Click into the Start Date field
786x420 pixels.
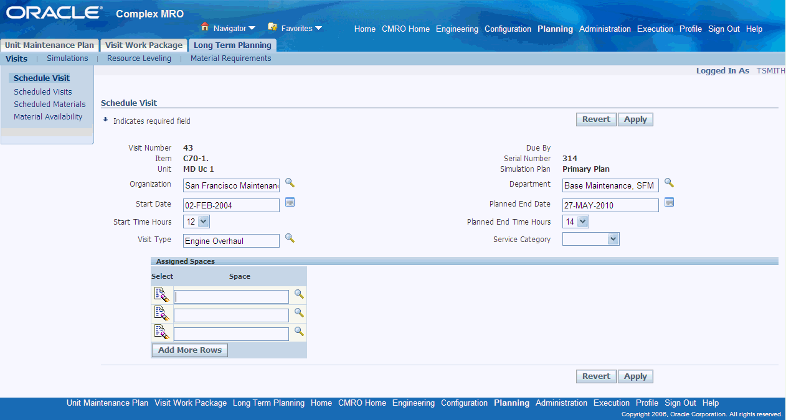tap(232, 205)
